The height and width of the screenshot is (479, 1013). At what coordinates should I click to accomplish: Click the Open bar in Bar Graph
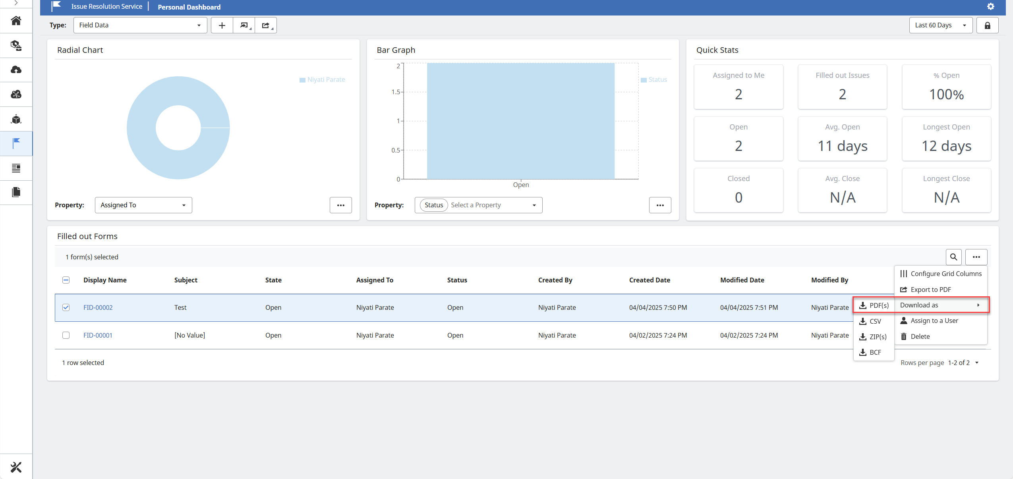[x=521, y=121]
